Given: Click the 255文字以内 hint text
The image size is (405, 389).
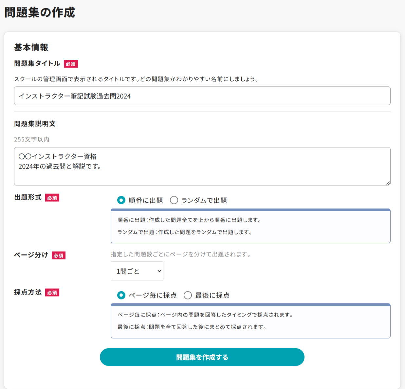Looking at the screenshot, I should 31,139.
